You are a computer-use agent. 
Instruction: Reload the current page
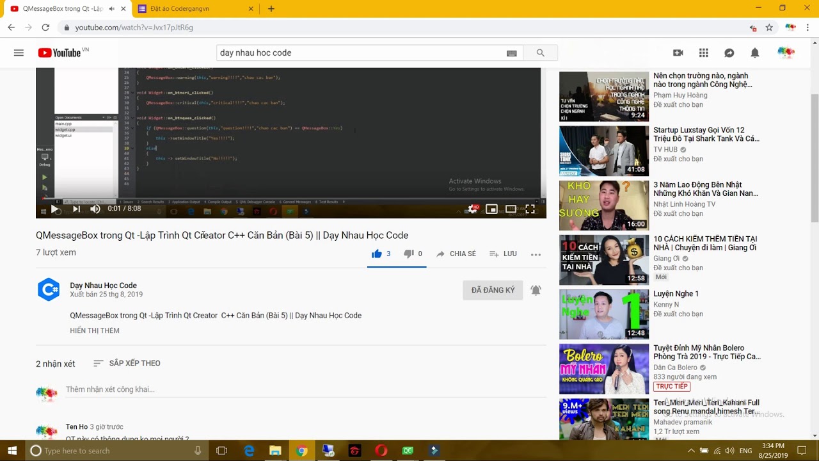(x=45, y=28)
